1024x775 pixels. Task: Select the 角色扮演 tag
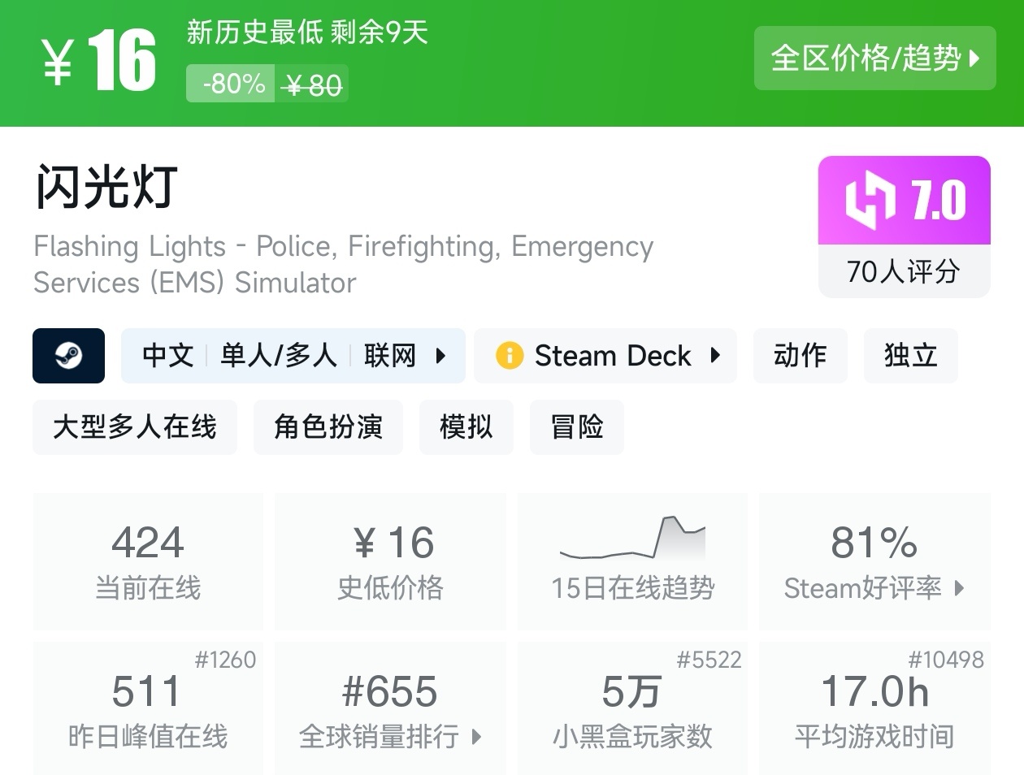pos(328,427)
